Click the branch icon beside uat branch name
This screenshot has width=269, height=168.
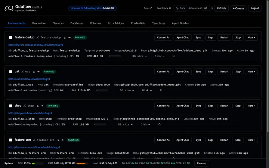click(x=22, y=71)
